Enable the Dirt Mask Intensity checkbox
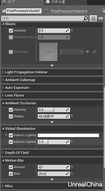105x191 pixels. pyautogui.click(x=11, y=37)
